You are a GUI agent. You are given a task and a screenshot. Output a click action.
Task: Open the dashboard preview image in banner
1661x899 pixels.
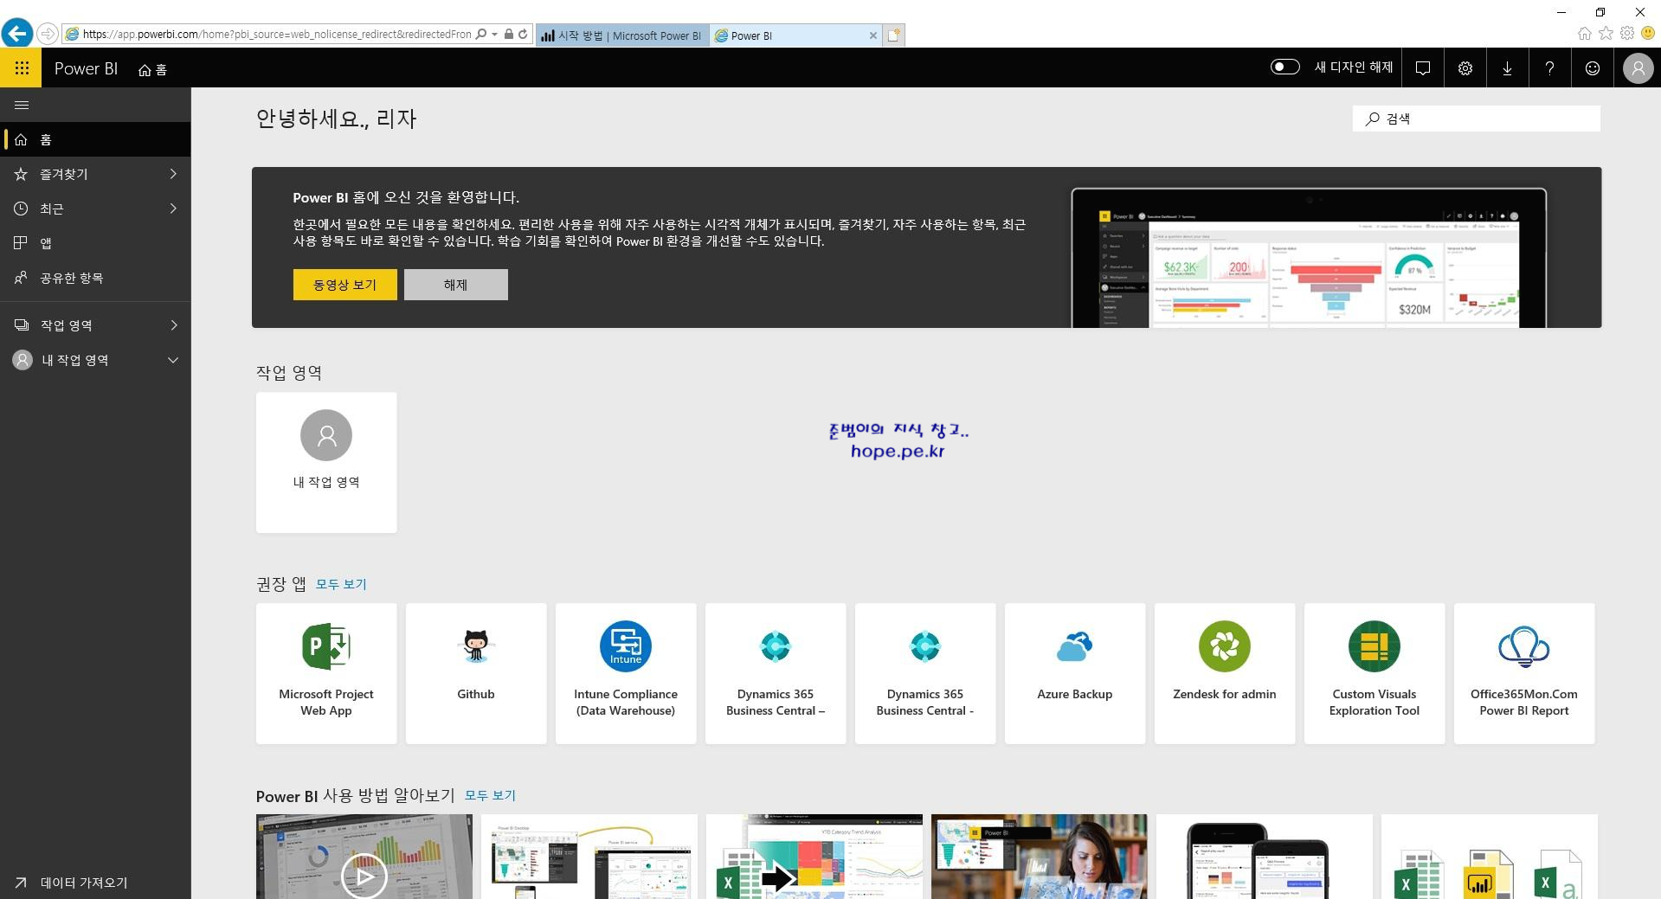pyautogui.click(x=1309, y=258)
